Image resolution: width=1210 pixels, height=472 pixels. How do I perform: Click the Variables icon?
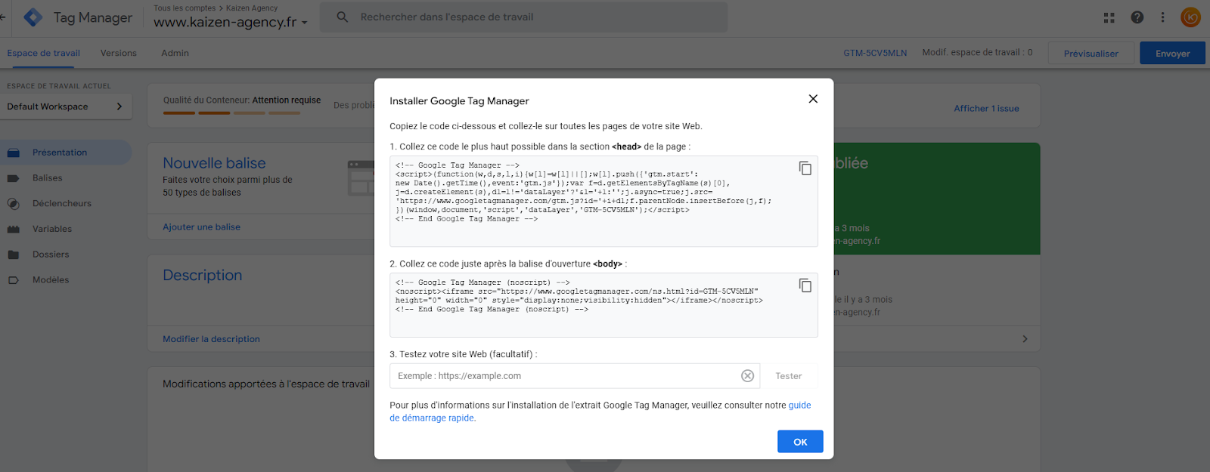pyautogui.click(x=13, y=229)
